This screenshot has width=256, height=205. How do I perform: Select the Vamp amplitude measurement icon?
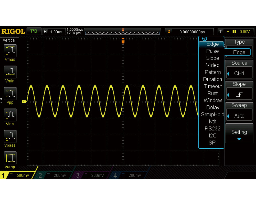point(10,158)
